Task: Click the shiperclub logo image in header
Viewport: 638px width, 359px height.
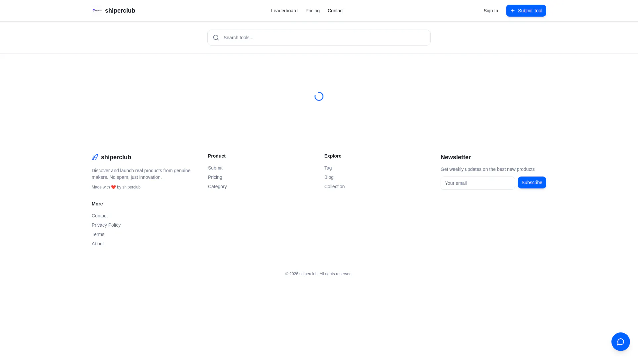Action: (x=97, y=11)
